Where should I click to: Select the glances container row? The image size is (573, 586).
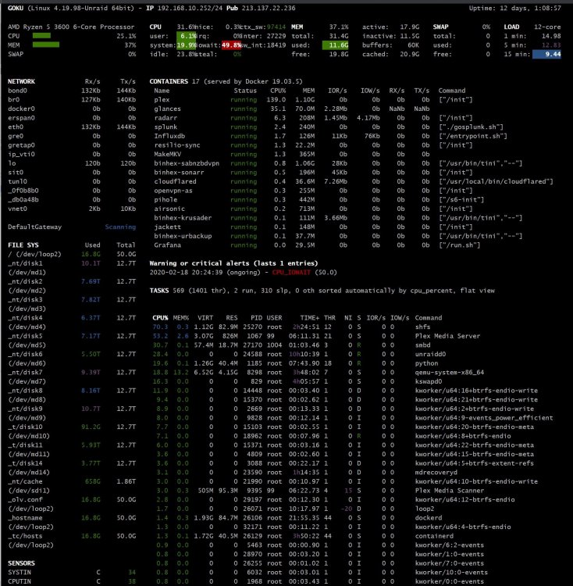[291, 109]
